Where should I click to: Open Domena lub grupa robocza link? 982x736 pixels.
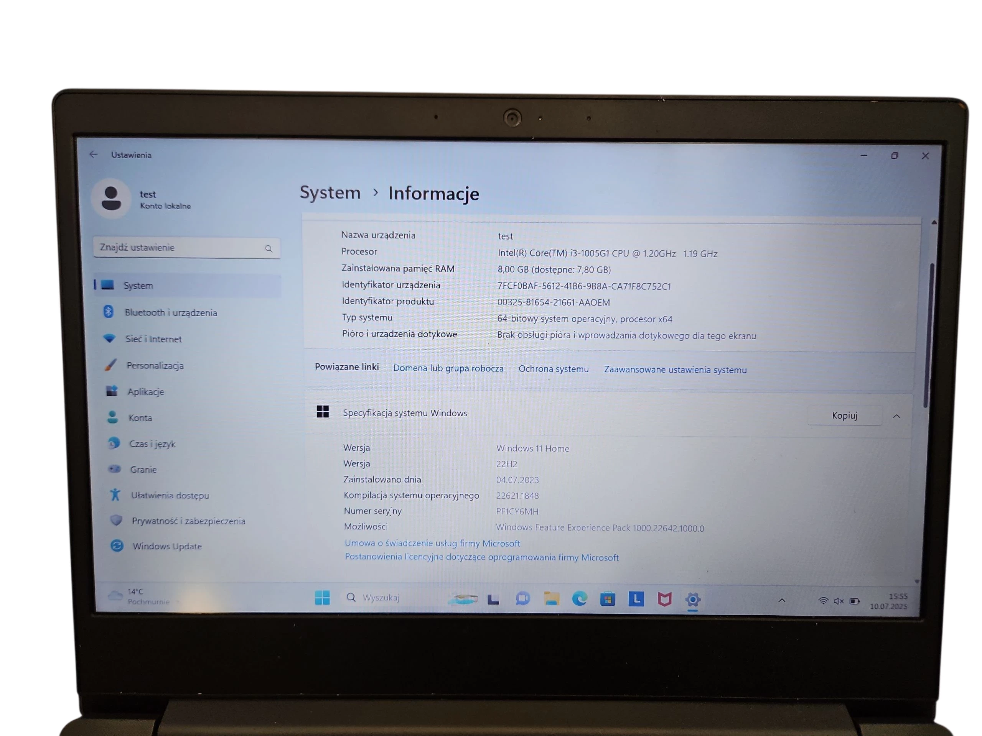(448, 368)
